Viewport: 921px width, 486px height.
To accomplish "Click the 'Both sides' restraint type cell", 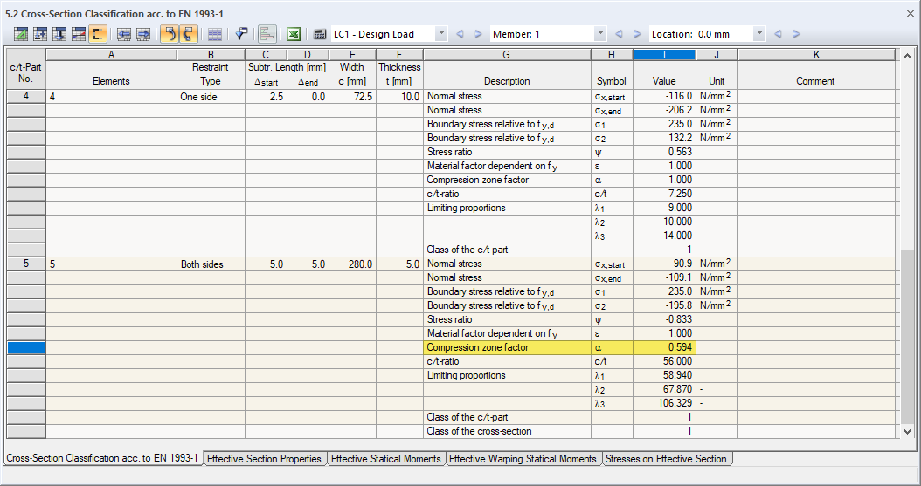I will coord(211,264).
